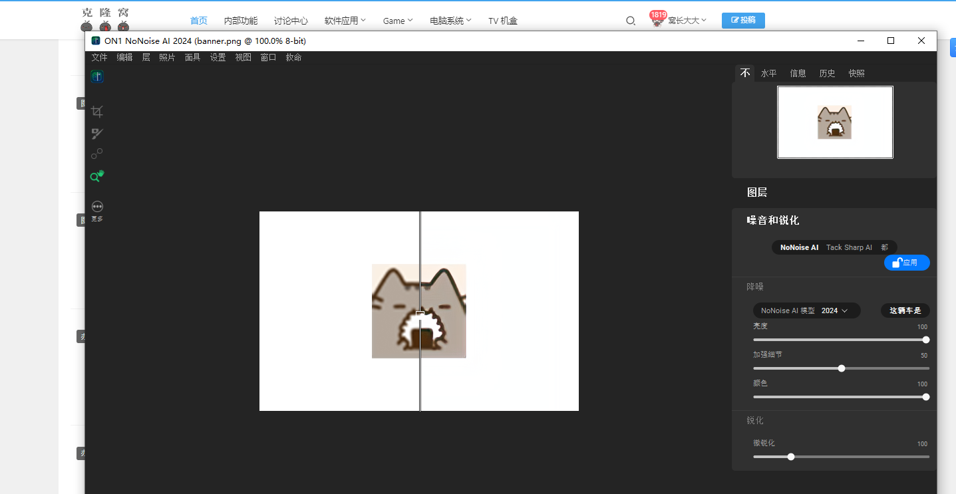
Task: Adjust the 加强细节 slider
Action: tap(841, 368)
